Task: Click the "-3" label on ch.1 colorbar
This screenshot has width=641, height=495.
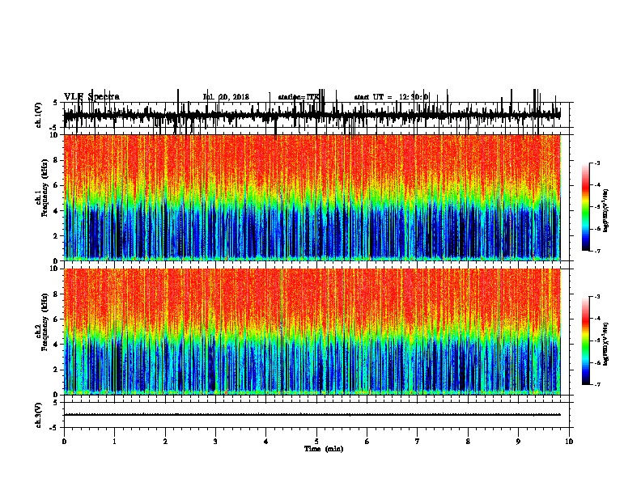Action: (x=597, y=163)
